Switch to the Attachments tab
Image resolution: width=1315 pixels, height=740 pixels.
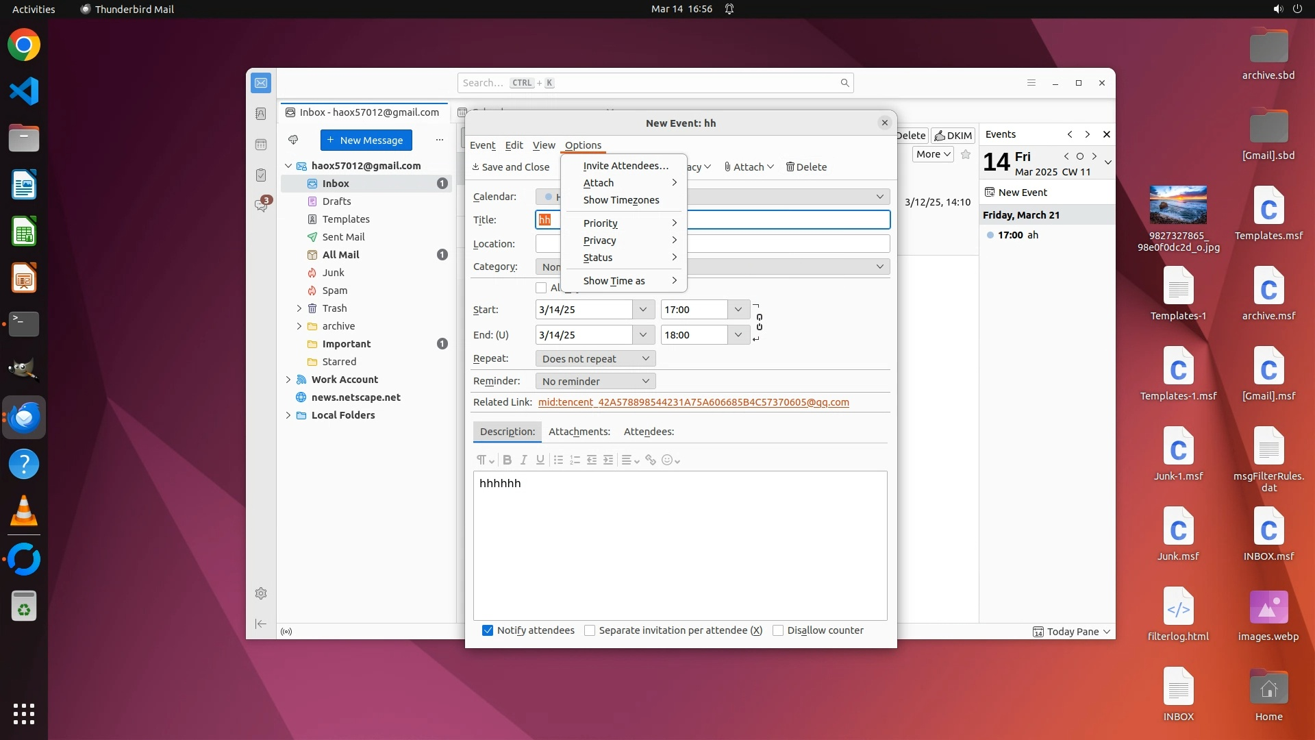tap(579, 432)
